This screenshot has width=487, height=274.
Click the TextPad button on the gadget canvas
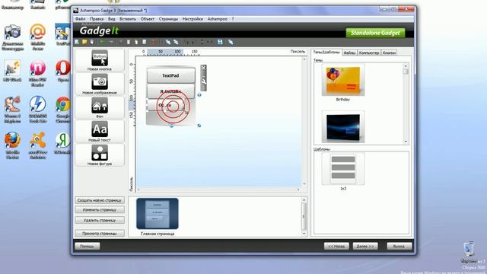pos(170,75)
